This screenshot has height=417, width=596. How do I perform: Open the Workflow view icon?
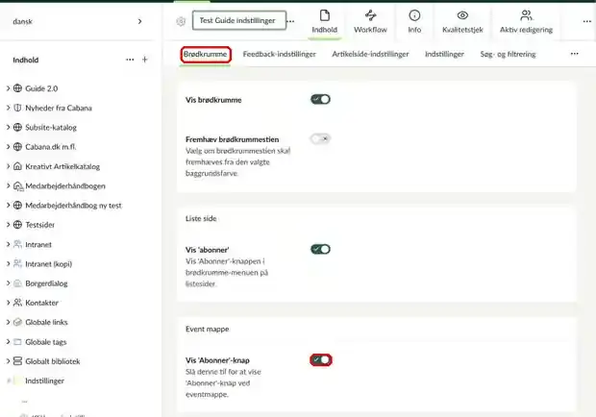370,15
